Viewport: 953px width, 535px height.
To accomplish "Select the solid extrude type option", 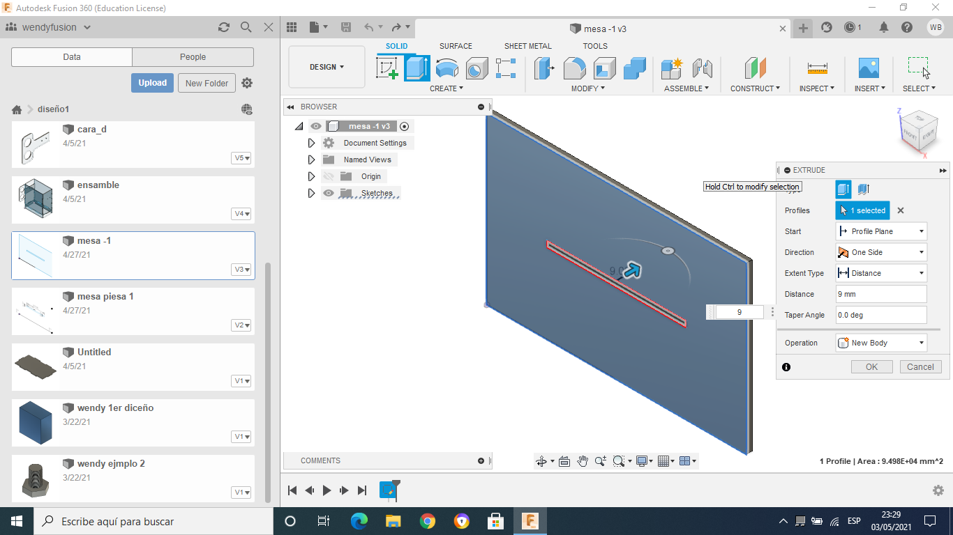I will (843, 189).
